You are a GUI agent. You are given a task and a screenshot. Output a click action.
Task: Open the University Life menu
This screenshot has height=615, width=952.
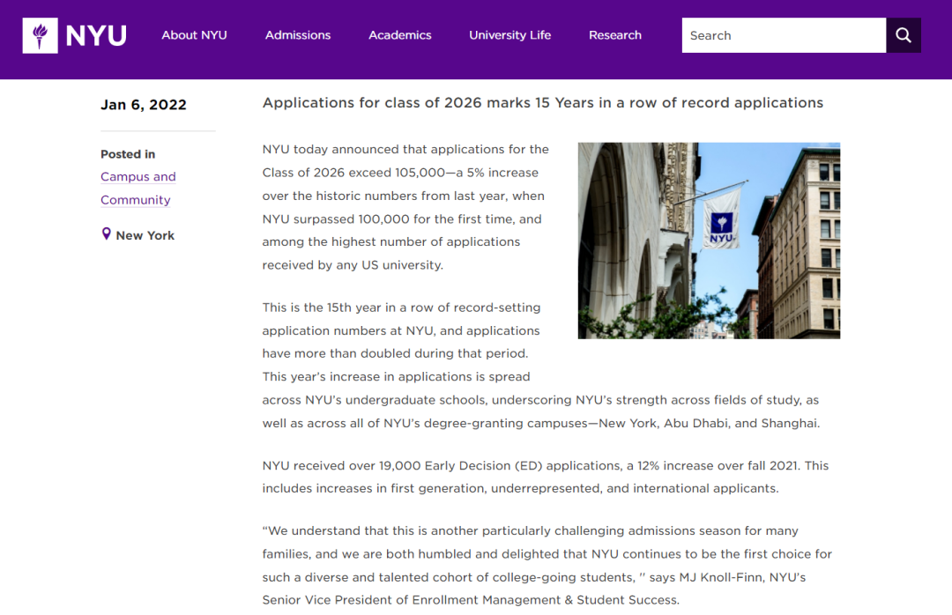click(x=510, y=35)
